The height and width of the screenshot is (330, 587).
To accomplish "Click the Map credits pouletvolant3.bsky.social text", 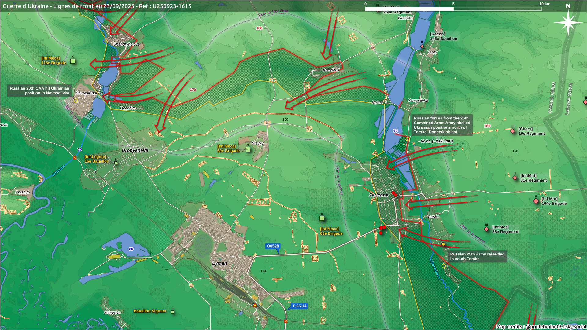I will click(x=541, y=326).
